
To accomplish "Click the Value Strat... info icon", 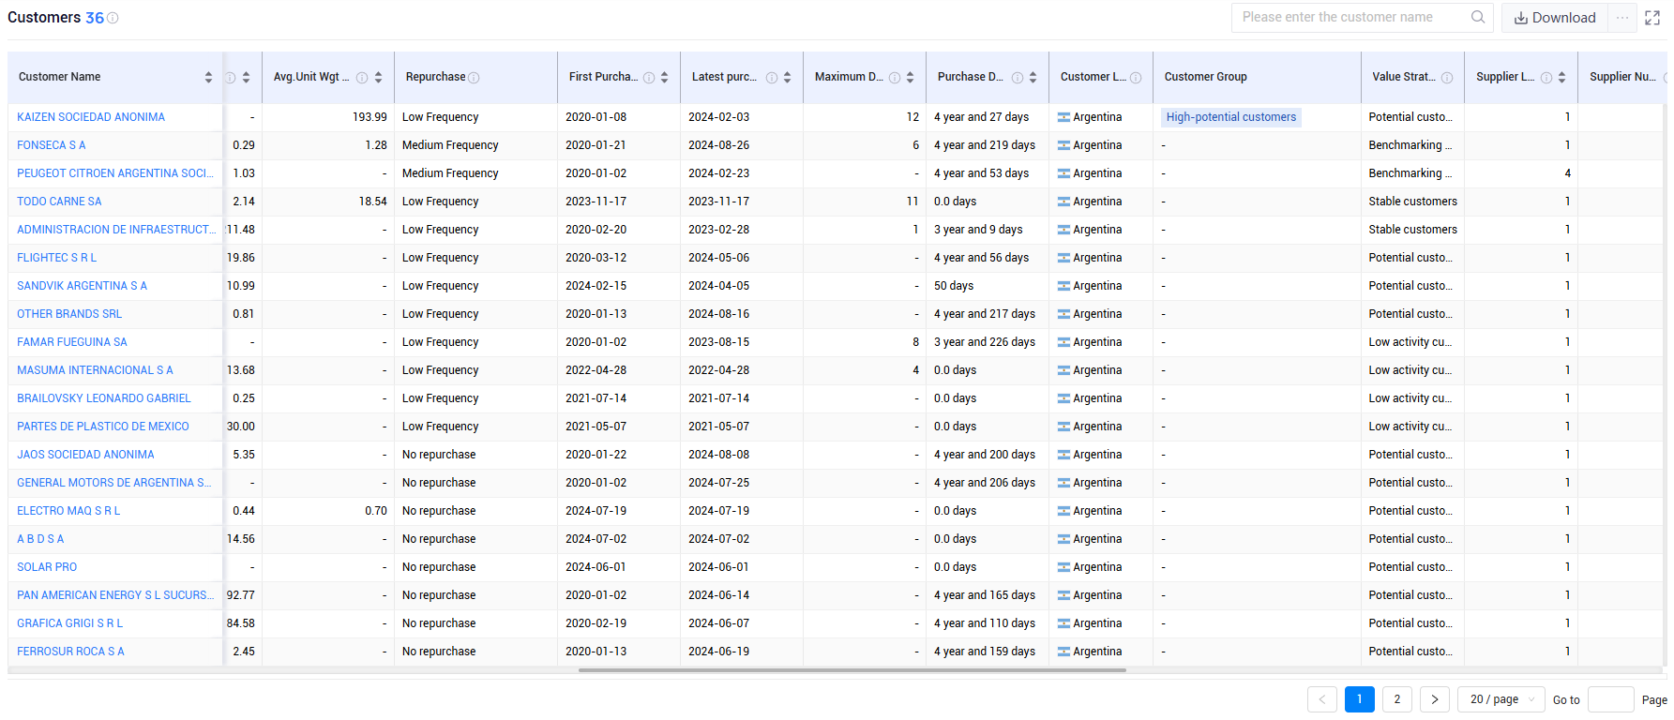I will pyautogui.click(x=1447, y=78).
